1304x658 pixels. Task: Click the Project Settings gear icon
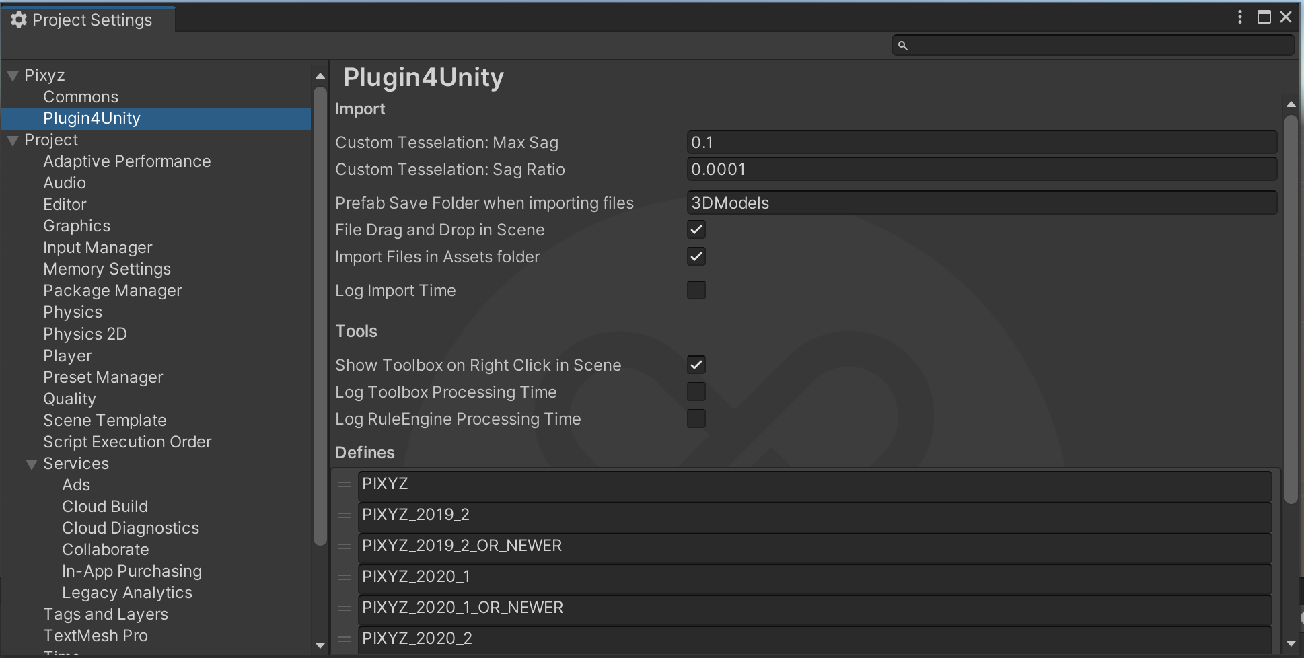coord(19,20)
